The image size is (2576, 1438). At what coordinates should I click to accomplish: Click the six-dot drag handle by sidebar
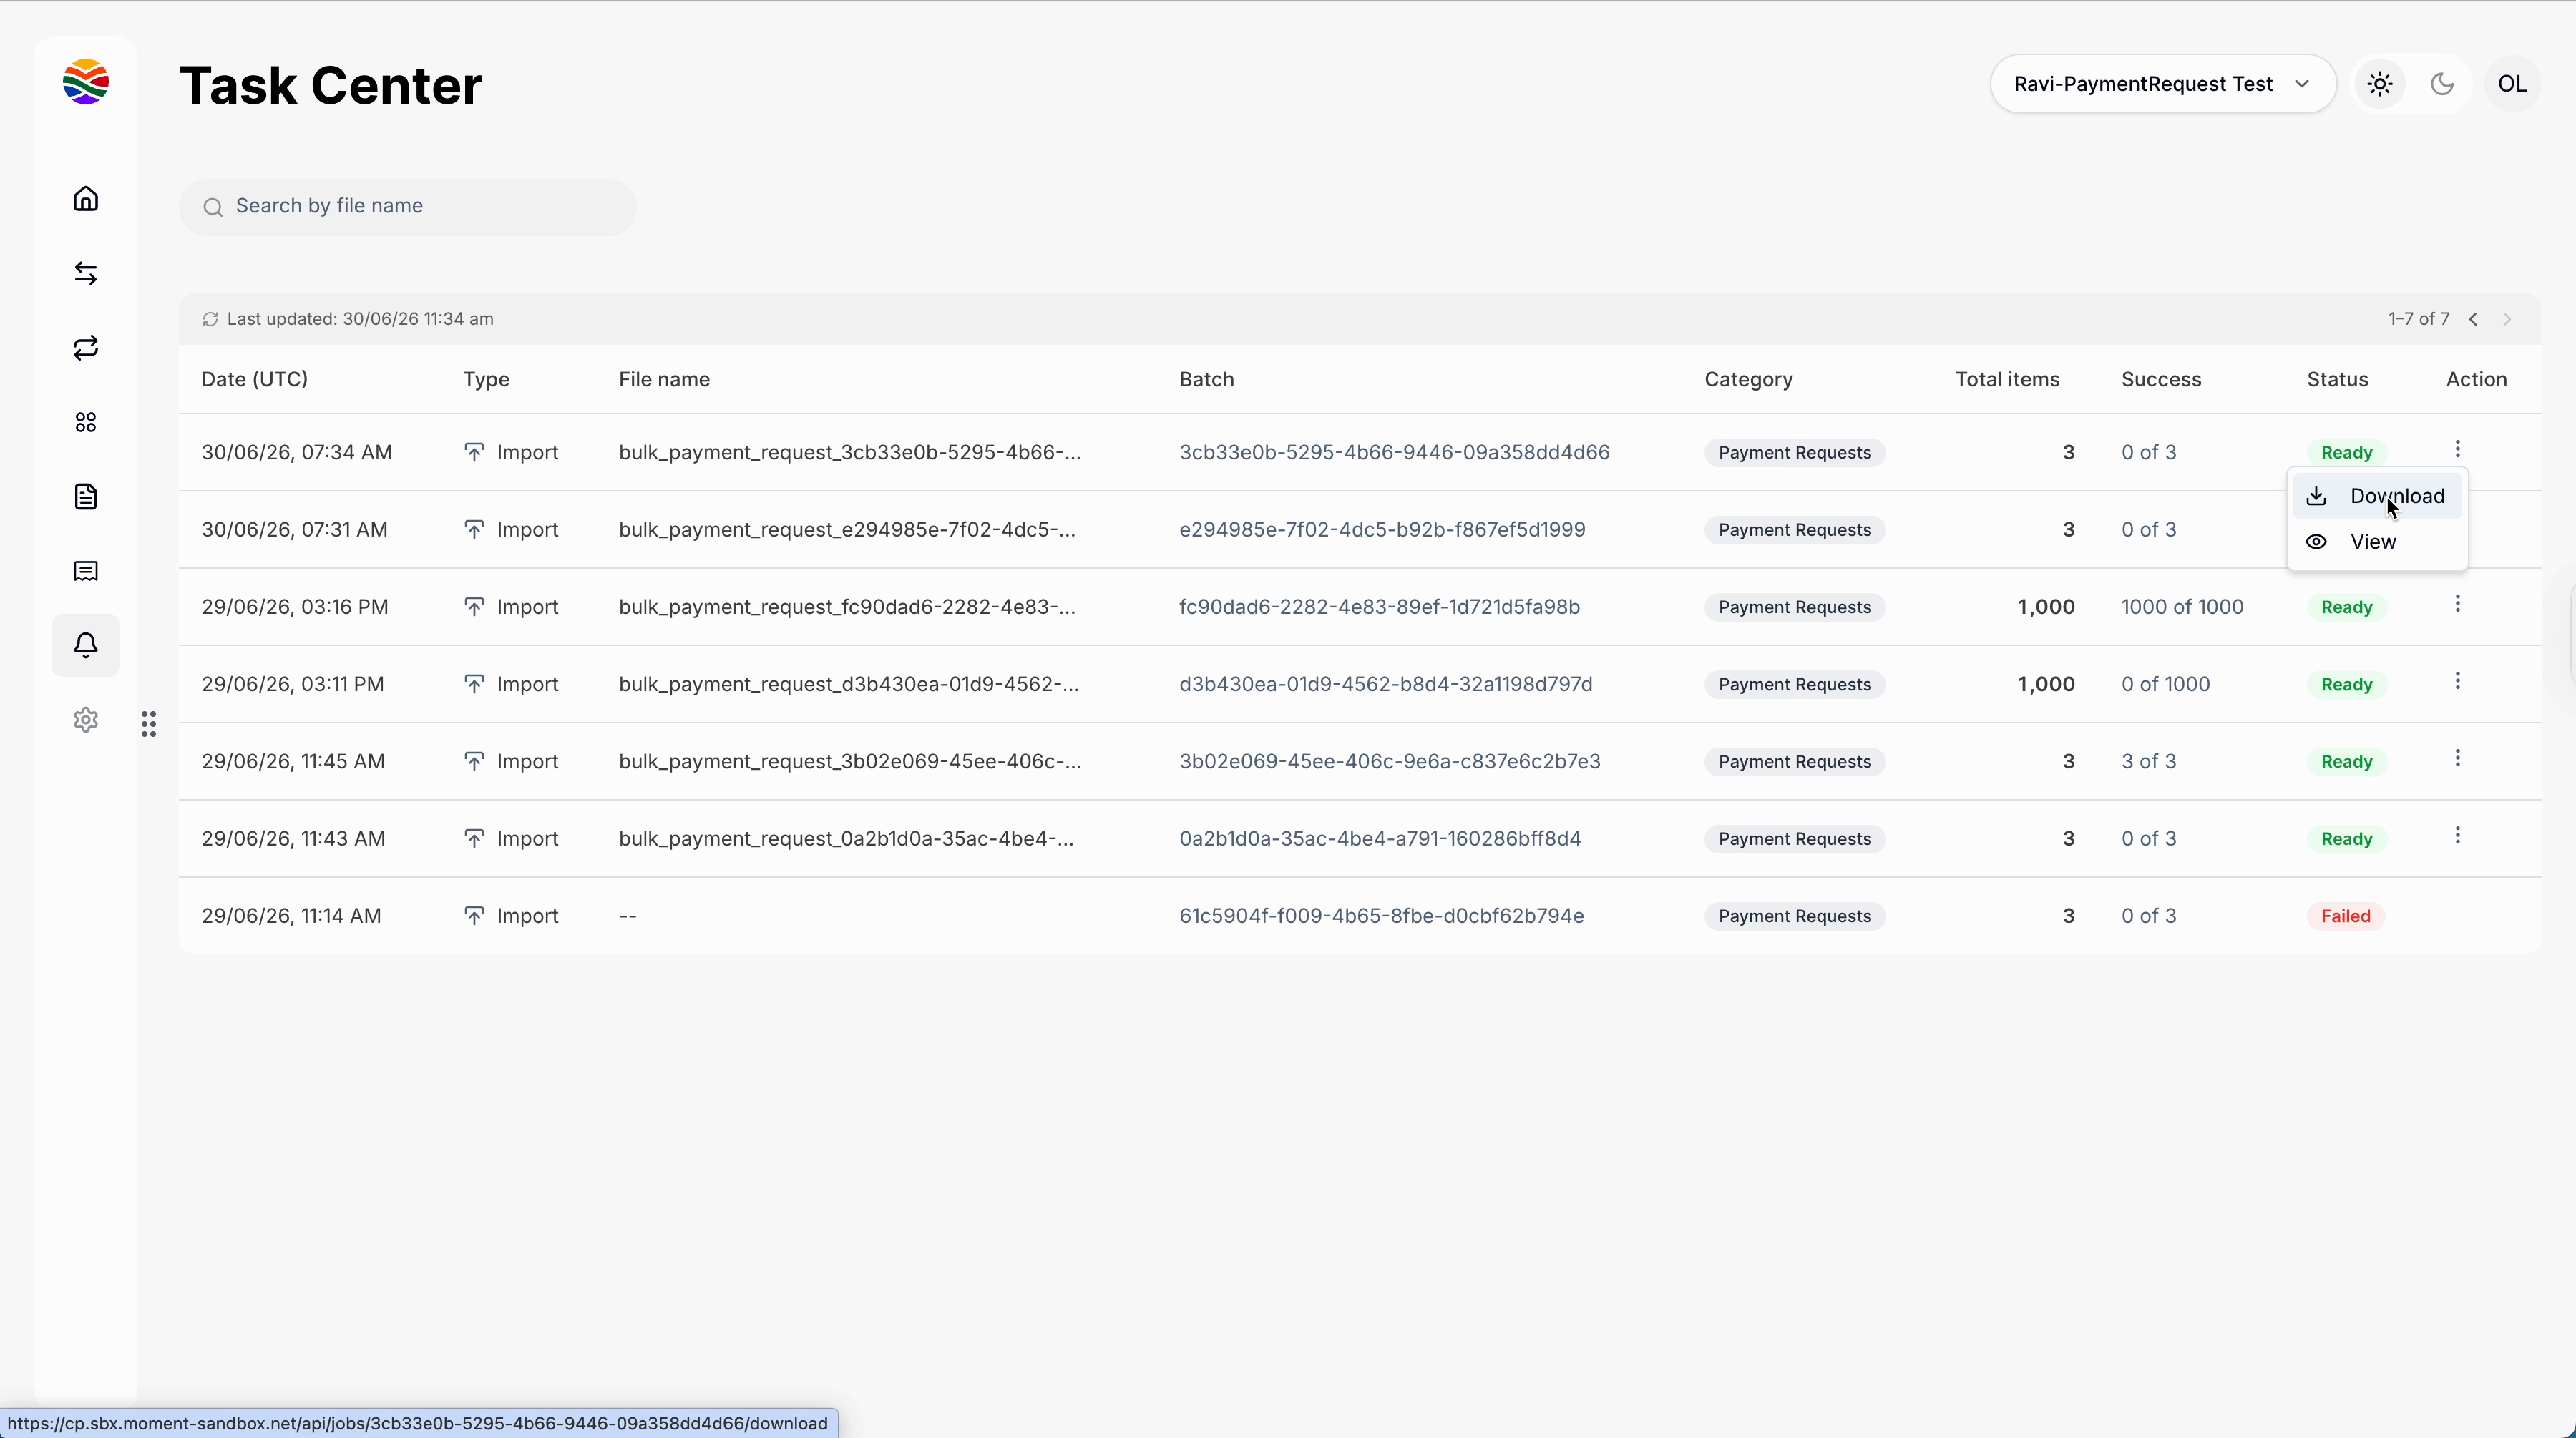pos(149,724)
